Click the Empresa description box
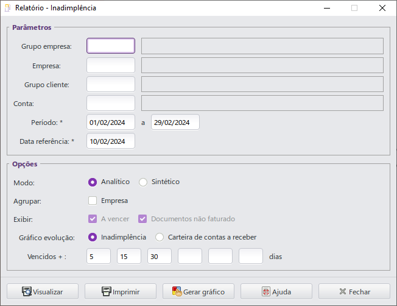The height and width of the screenshot is (306, 397). [x=262, y=65]
